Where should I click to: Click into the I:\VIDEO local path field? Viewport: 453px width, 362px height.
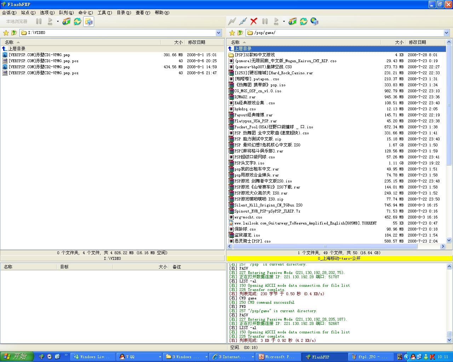(x=120, y=33)
